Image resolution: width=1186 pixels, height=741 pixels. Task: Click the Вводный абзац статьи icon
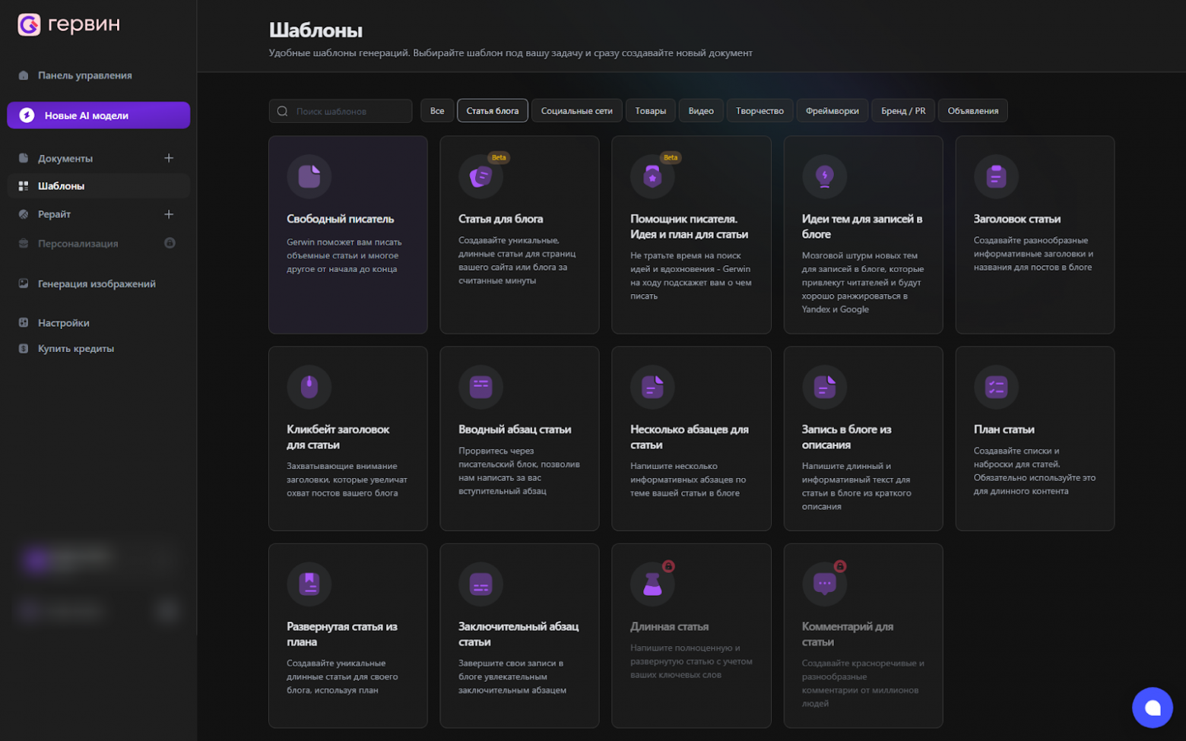pyautogui.click(x=480, y=387)
